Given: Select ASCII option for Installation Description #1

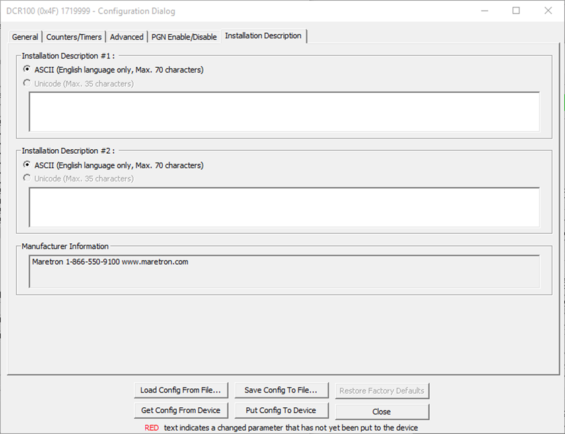Looking at the screenshot, I should (x=27, y=69).
